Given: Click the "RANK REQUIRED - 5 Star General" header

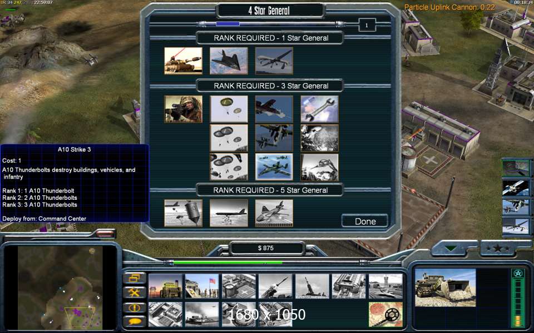Looking at the screenshot, I should pos(271,190).
